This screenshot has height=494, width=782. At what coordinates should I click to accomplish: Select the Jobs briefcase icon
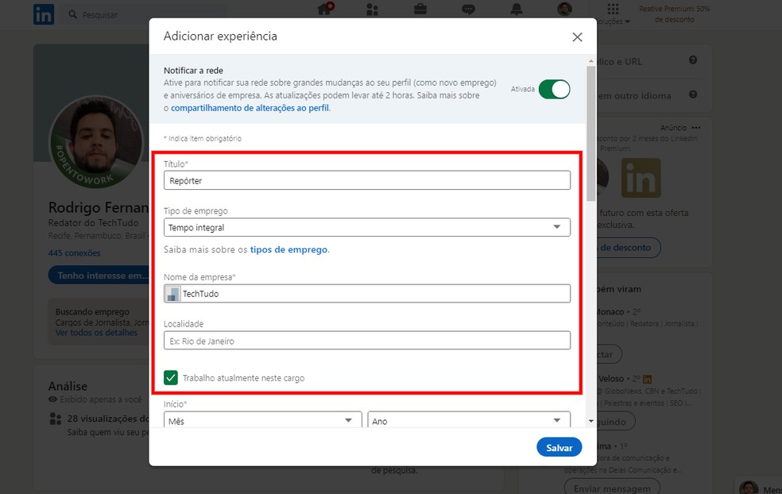coord(420,10)
